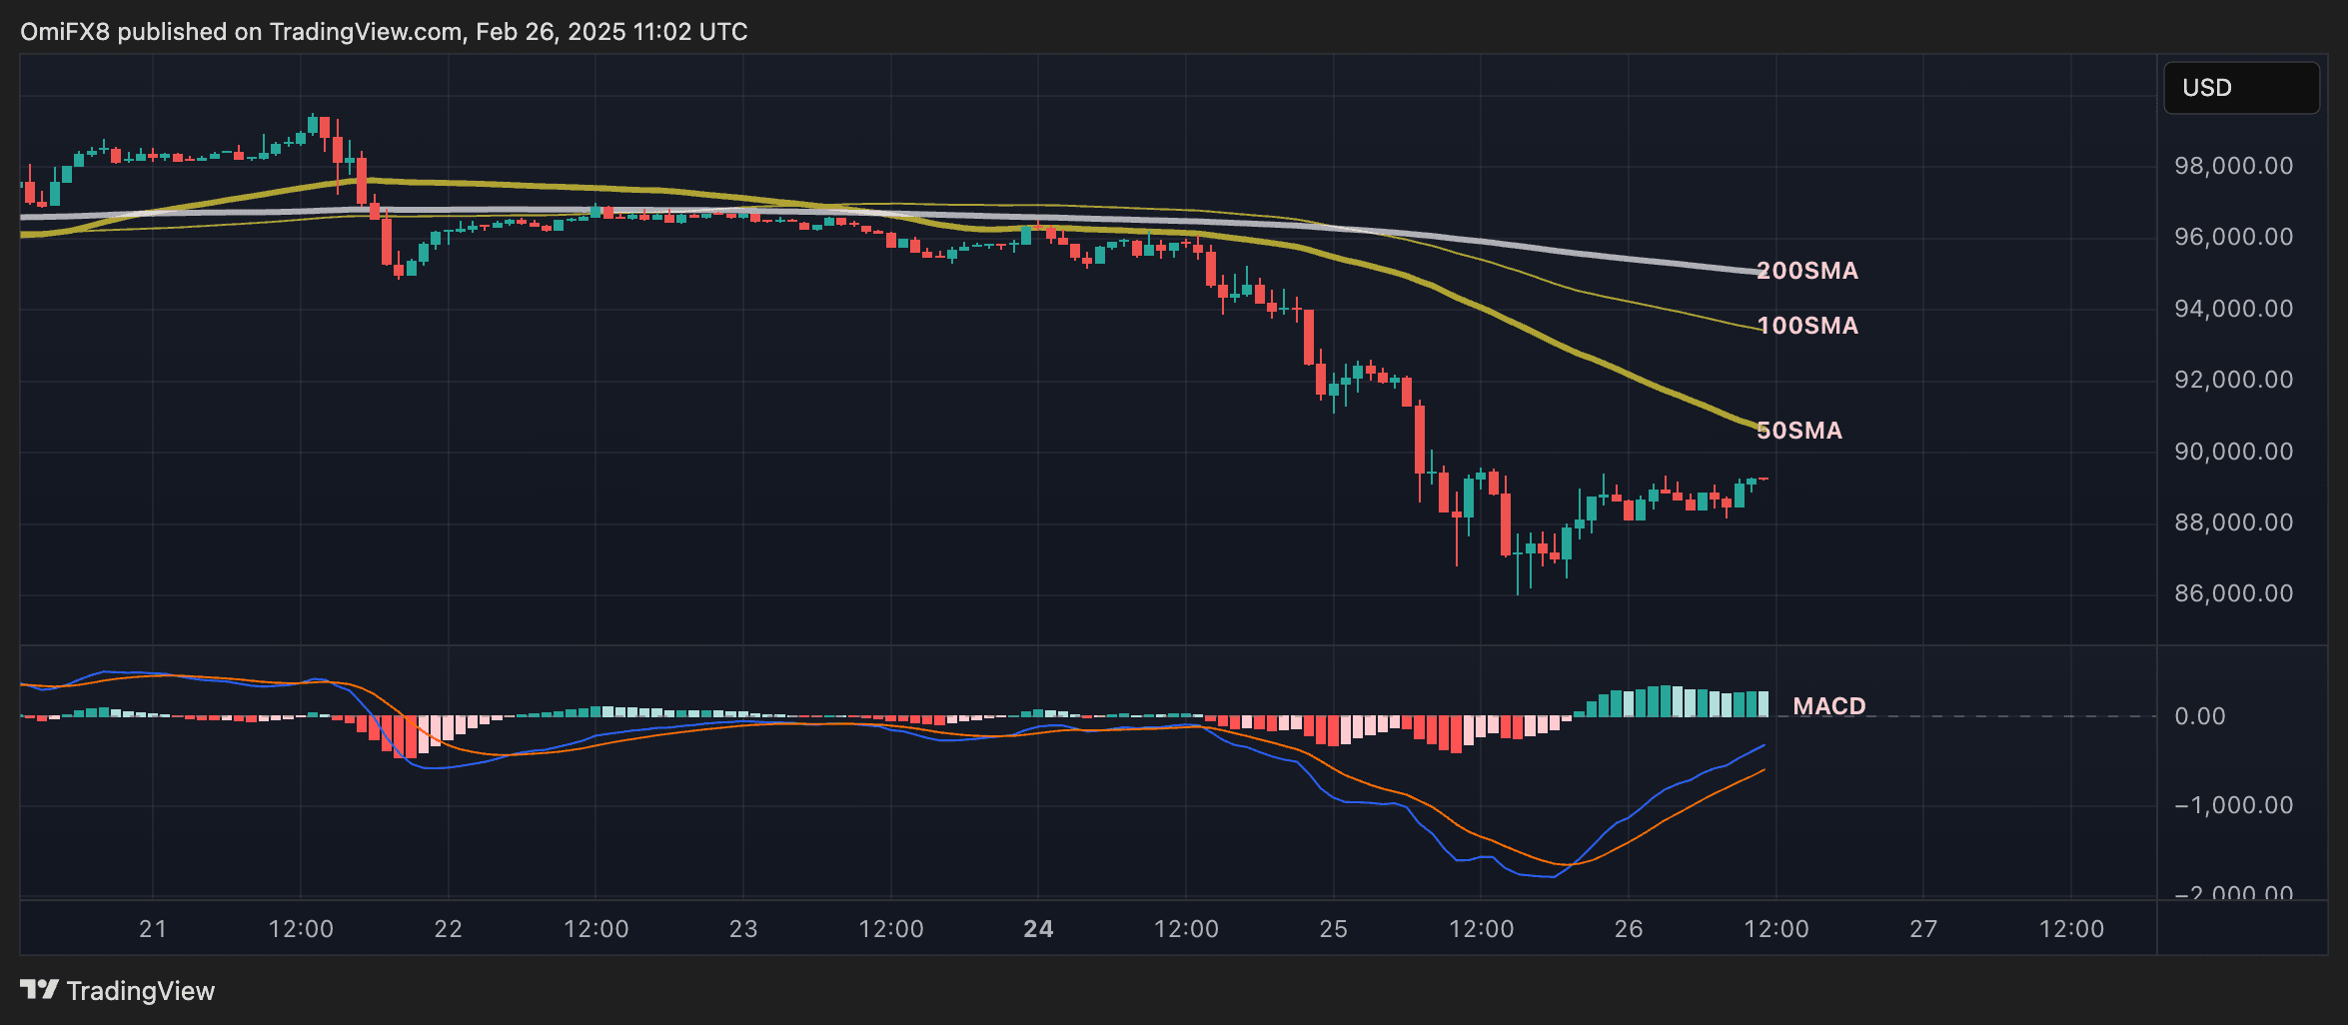Click the MACD indicator label

(1829, 706)
